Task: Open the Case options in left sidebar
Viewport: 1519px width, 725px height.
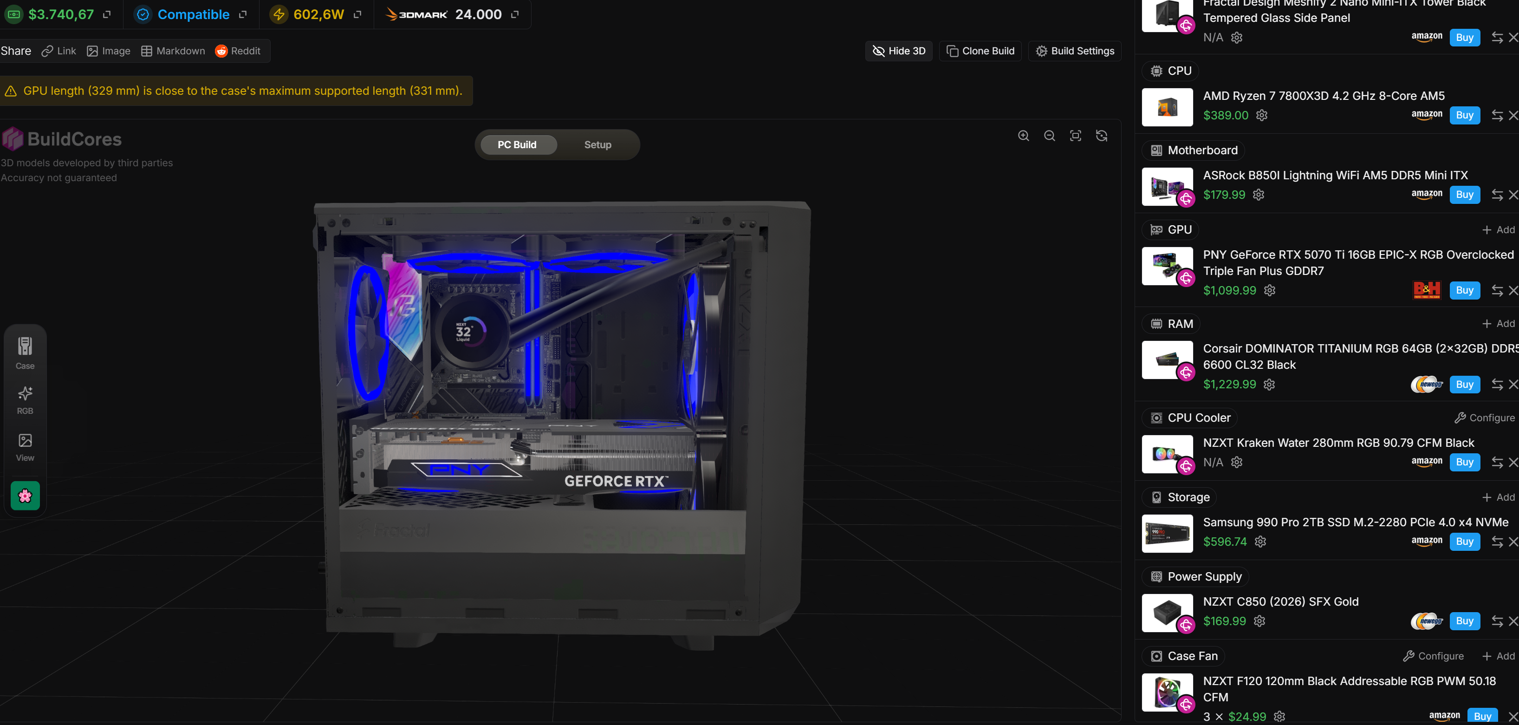Action: [25, 353]
